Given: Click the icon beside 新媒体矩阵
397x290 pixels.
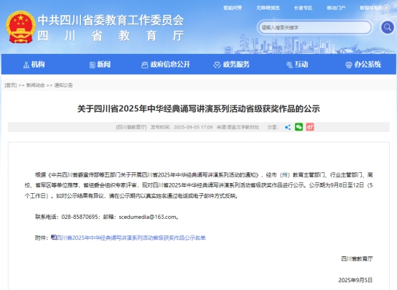Looking at the screenshot, I should [387, 9].
